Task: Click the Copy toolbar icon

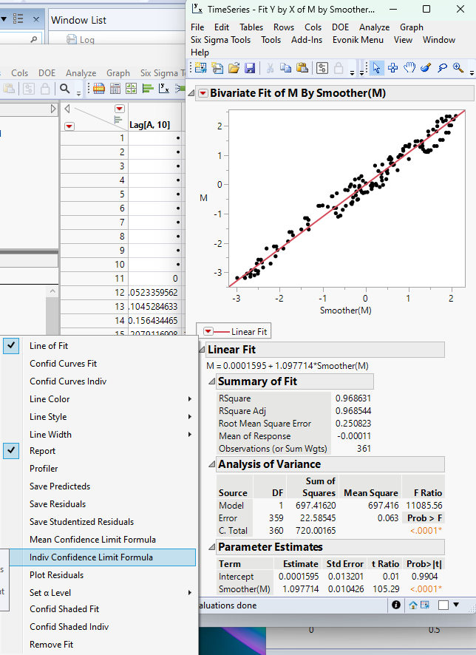Action: (285, 68)
